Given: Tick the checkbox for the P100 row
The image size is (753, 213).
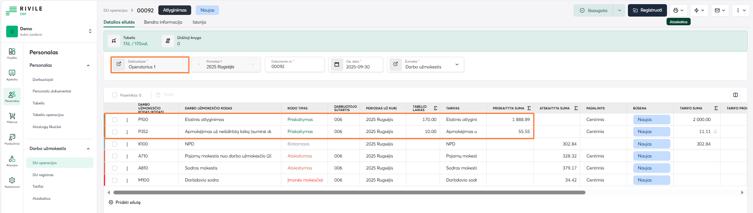Looking at the screenshot, I should (115, 120).
